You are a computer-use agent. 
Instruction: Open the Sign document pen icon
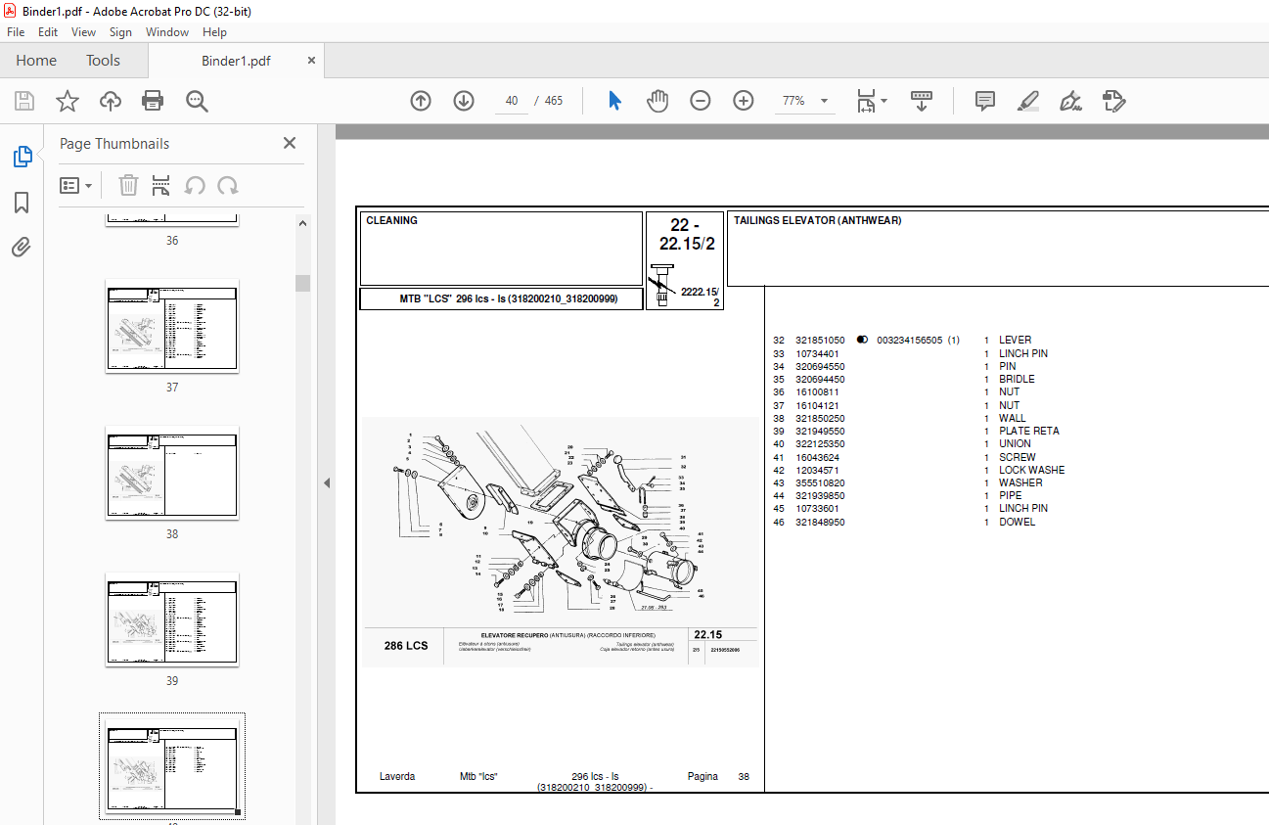click(x=1070, y=101)
